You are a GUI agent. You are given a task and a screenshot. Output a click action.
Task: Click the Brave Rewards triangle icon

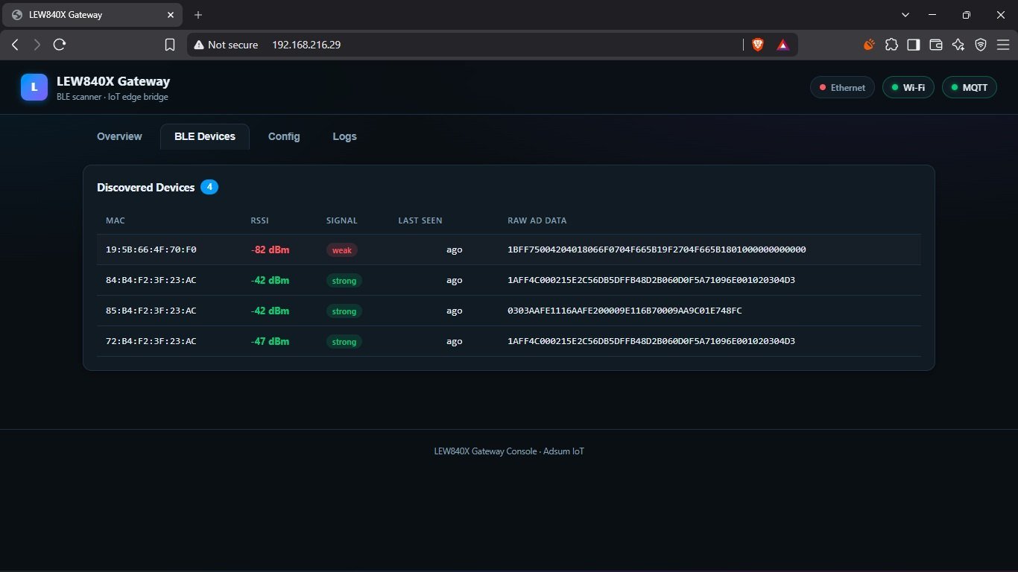click(x=783, y=45)
